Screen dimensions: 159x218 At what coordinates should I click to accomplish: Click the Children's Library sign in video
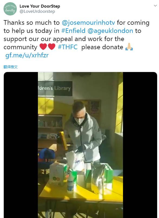tap(55, 89)
